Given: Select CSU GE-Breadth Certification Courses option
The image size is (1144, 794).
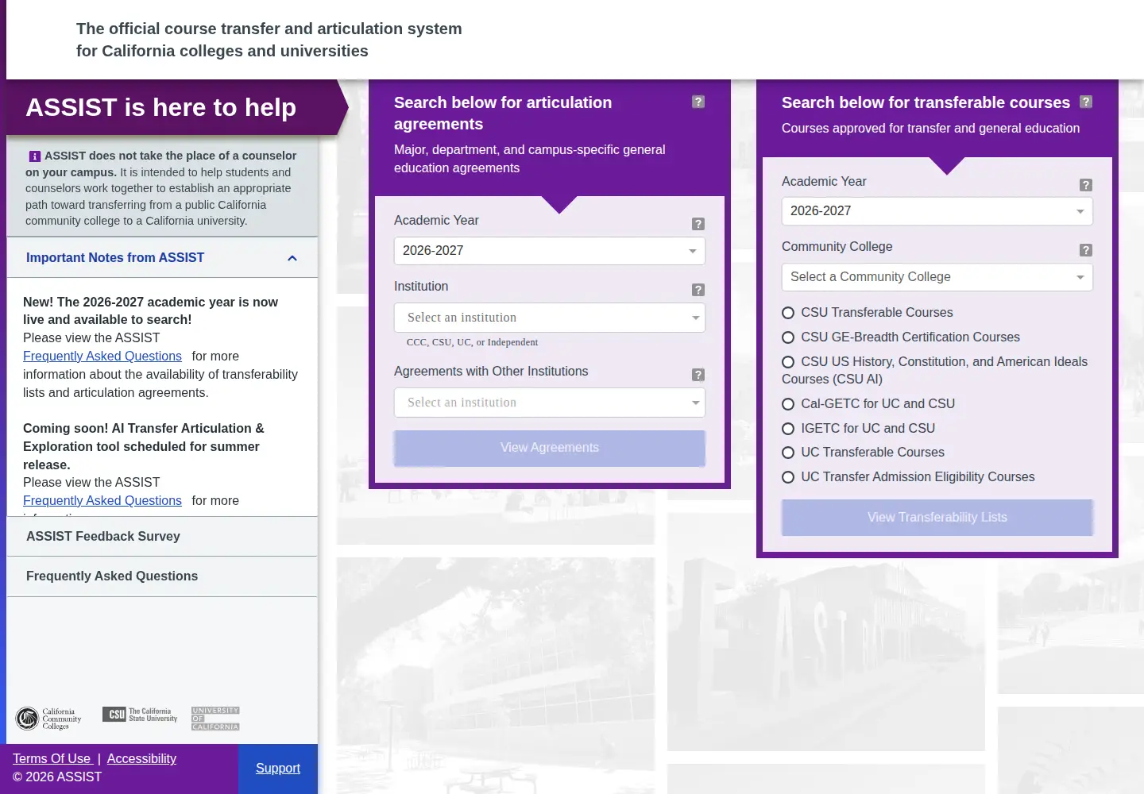Looking at the screenshot, I should [788, 337].
